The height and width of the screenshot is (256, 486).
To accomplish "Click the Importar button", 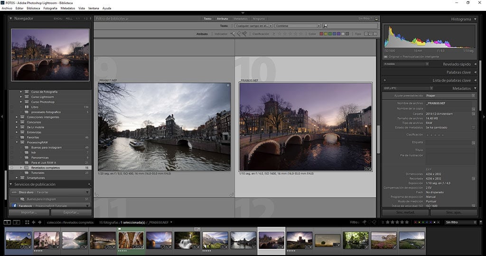I will click(x=29, y=212).
